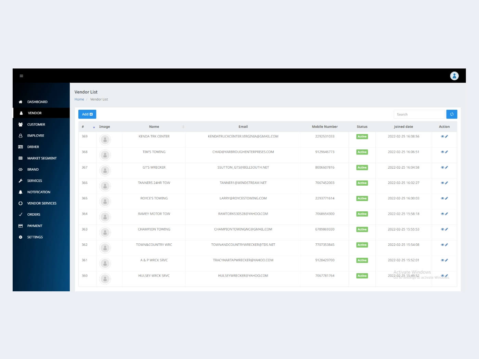Viewport: 479px width, 359px height.
Task: Go to Vendor Services in sidebar
Action: point(42,203)
